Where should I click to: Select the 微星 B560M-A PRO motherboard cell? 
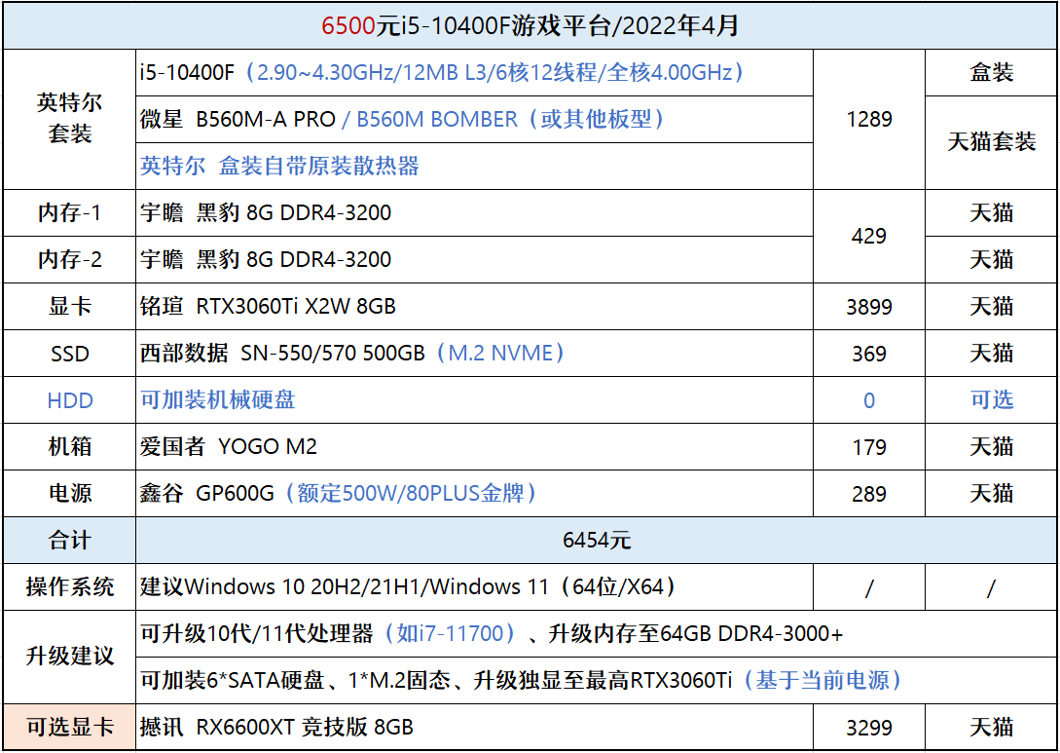click(x=475, y=119)
